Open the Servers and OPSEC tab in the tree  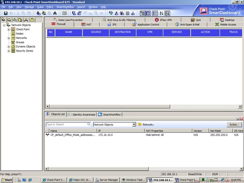(x=20, y=20)
